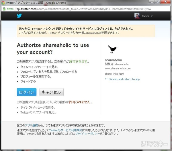The image size is (172, 151).
Task: Click 'ダイレクトメッセージを見る。' item
Action: tap(38, 107)
